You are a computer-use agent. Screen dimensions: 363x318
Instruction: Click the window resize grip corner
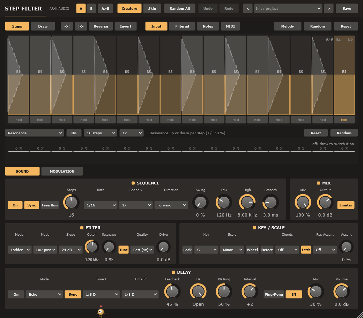[360, 315]
